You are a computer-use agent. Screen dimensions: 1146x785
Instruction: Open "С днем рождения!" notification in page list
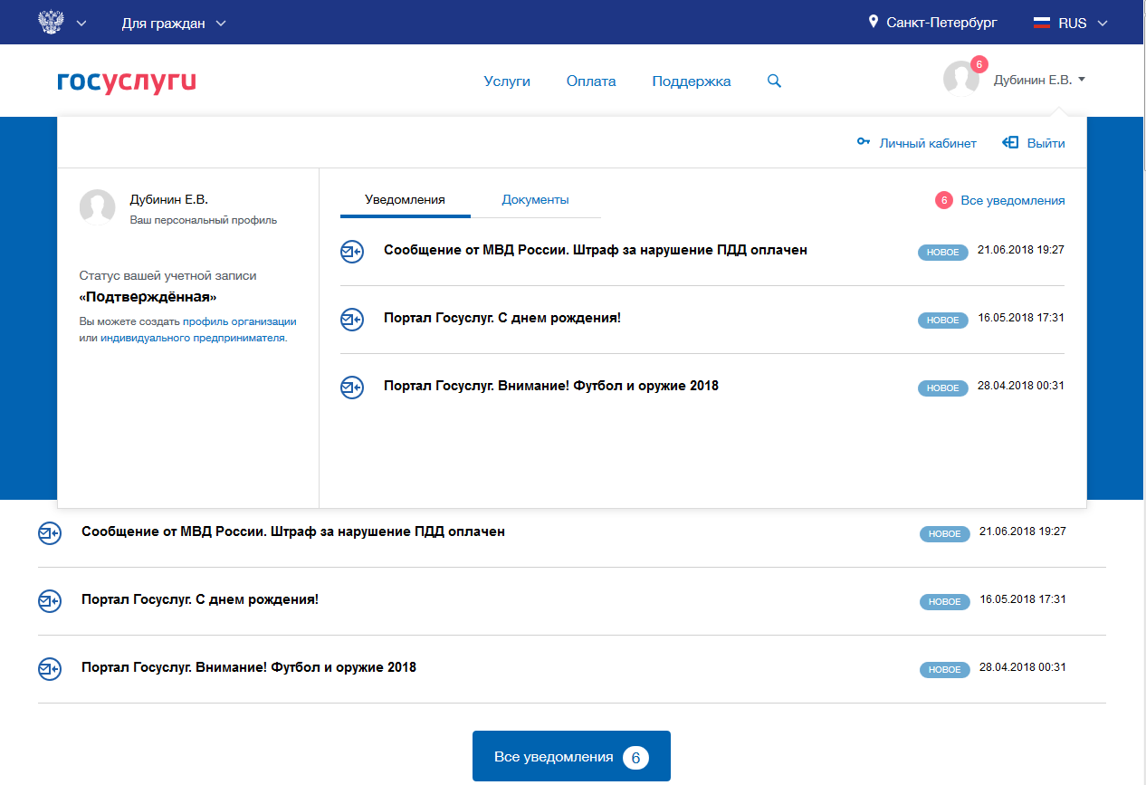point(199,599)
